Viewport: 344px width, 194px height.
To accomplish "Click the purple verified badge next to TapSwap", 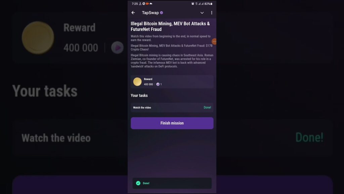I will [162, 13].
